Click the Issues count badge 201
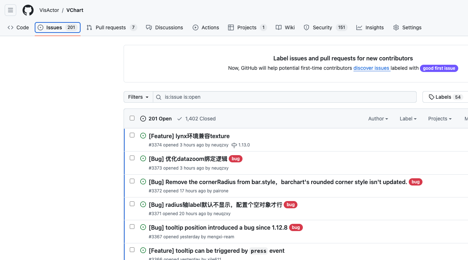 [71, 27]
